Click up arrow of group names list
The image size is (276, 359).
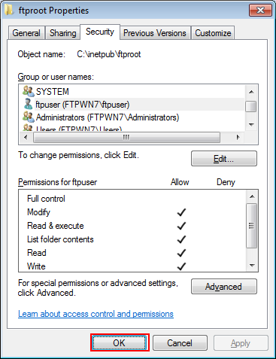click(251, 92)
